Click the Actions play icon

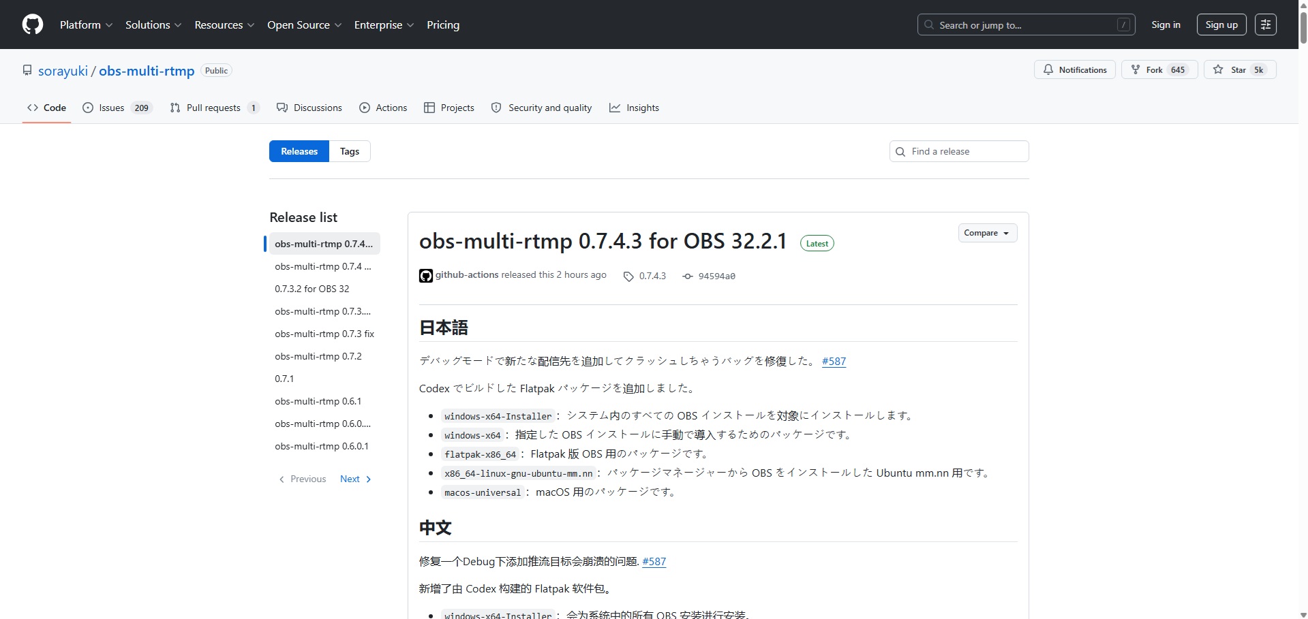[x=365, y=108]
